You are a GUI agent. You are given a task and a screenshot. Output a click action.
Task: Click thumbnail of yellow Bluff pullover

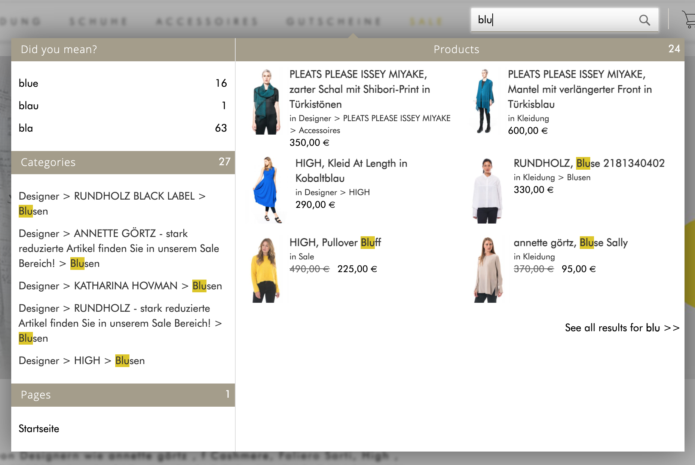pyautogui.click(x=266, y=270)
